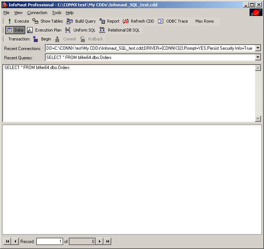The width and height of the screenshot is (264, 249).
Task: Click the current Record number field
Action: pos(50,242)
